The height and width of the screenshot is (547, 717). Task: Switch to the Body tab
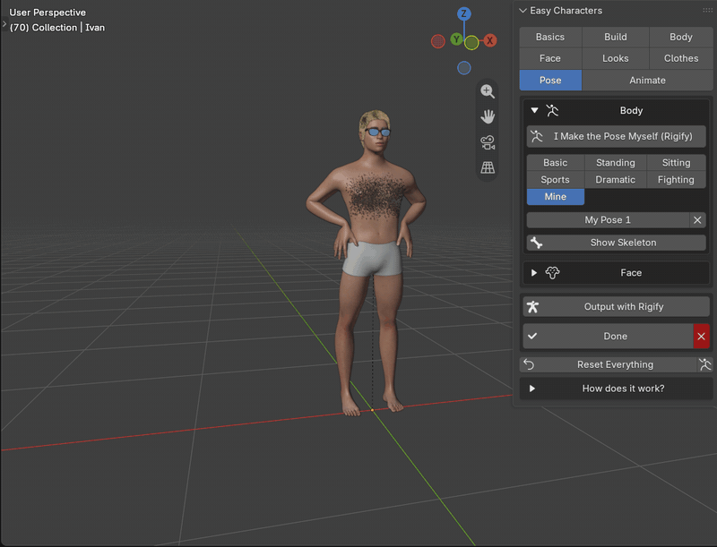[681, 37]
